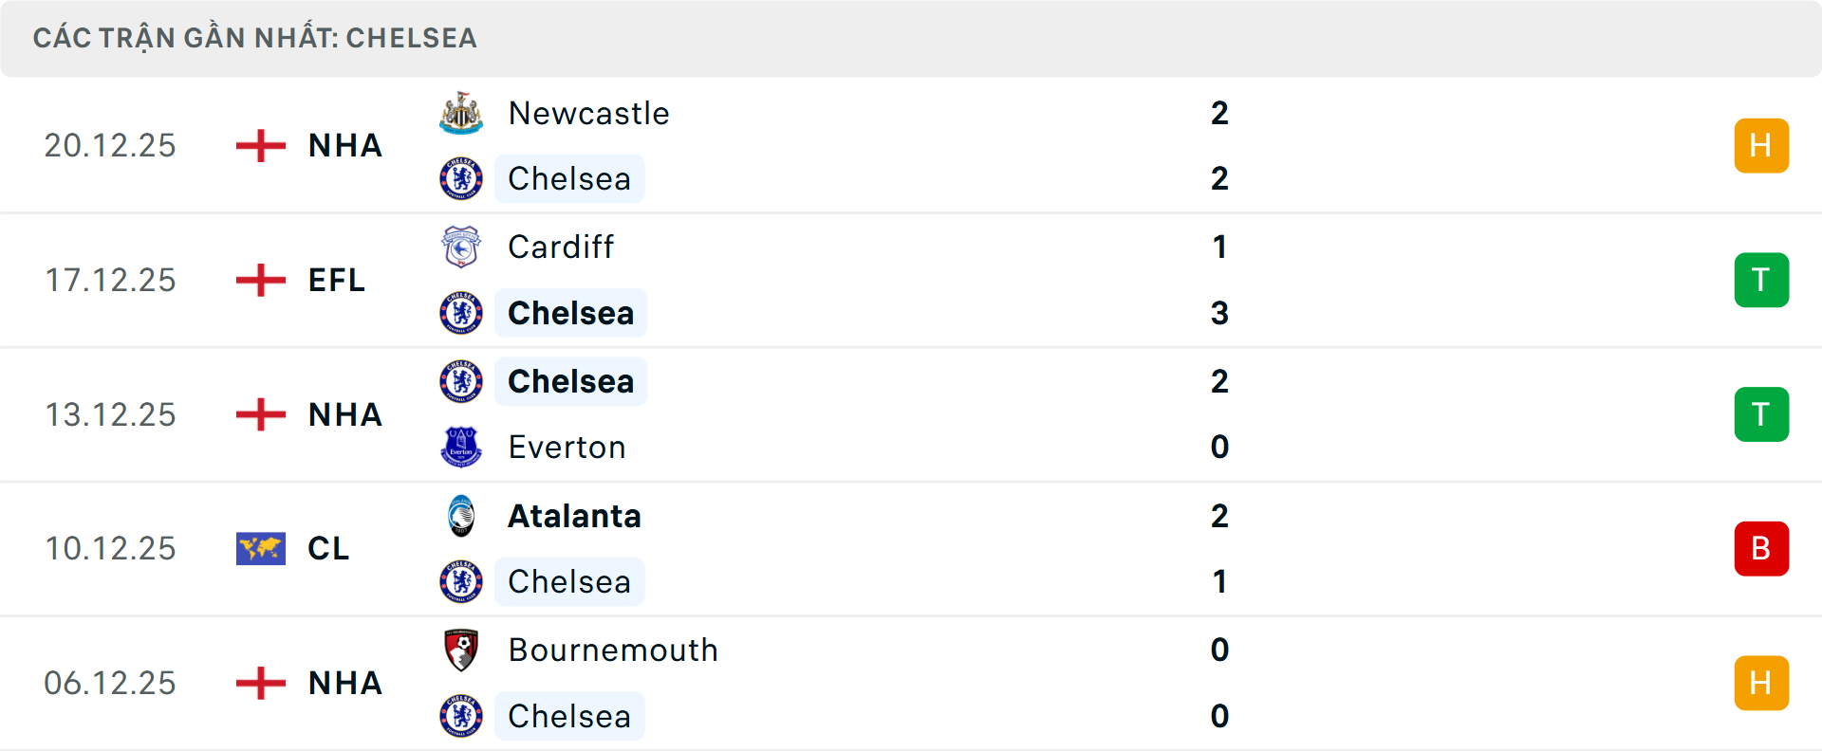1822x751 pixels.
Task: Click the green T badge for Cardiff match
Action: pos(1761,281)
